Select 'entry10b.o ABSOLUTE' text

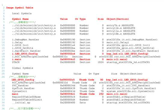point(121,34)
